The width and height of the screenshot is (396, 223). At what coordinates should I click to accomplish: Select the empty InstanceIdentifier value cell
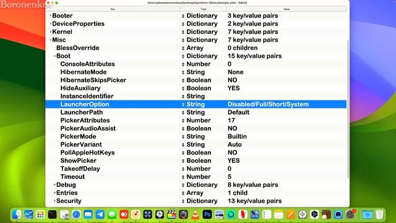[286, 97]
